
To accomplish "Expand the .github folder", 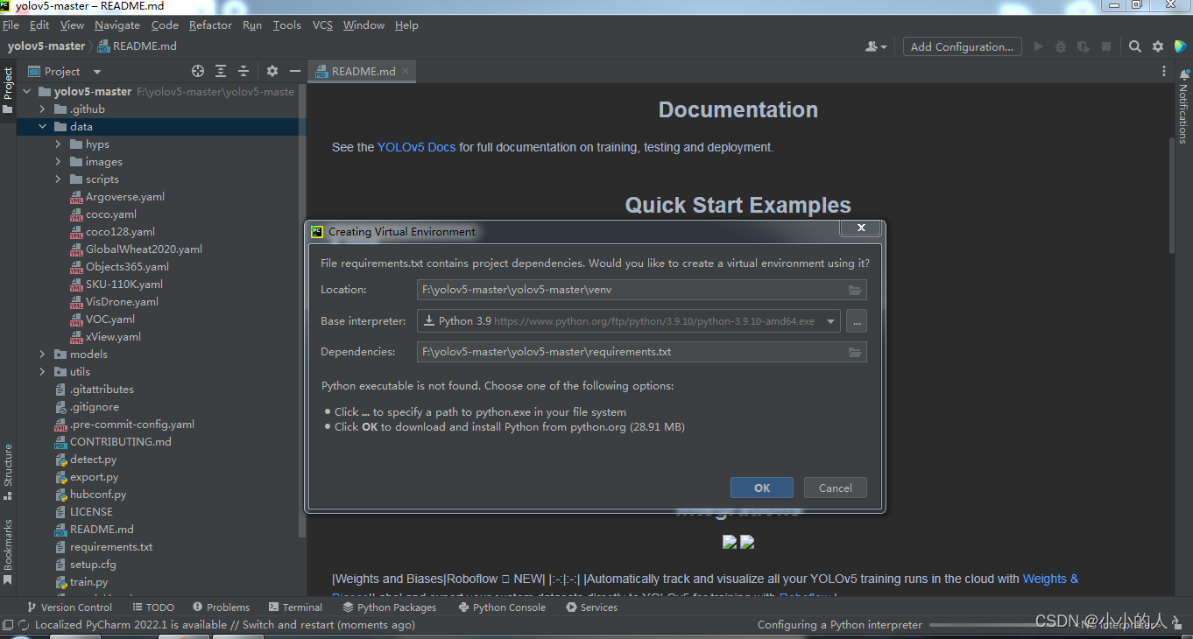I will [42, 109].
